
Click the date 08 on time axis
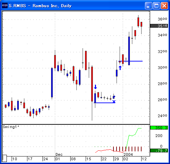click(x=73, y=159)
